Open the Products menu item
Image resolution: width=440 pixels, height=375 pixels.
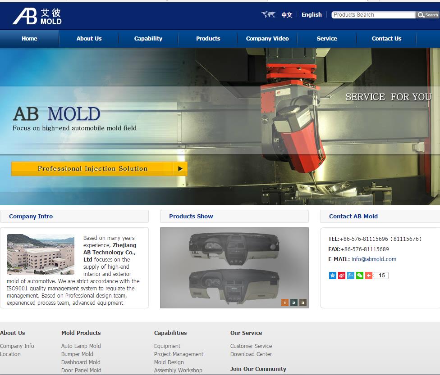click(x=208, y=39)
